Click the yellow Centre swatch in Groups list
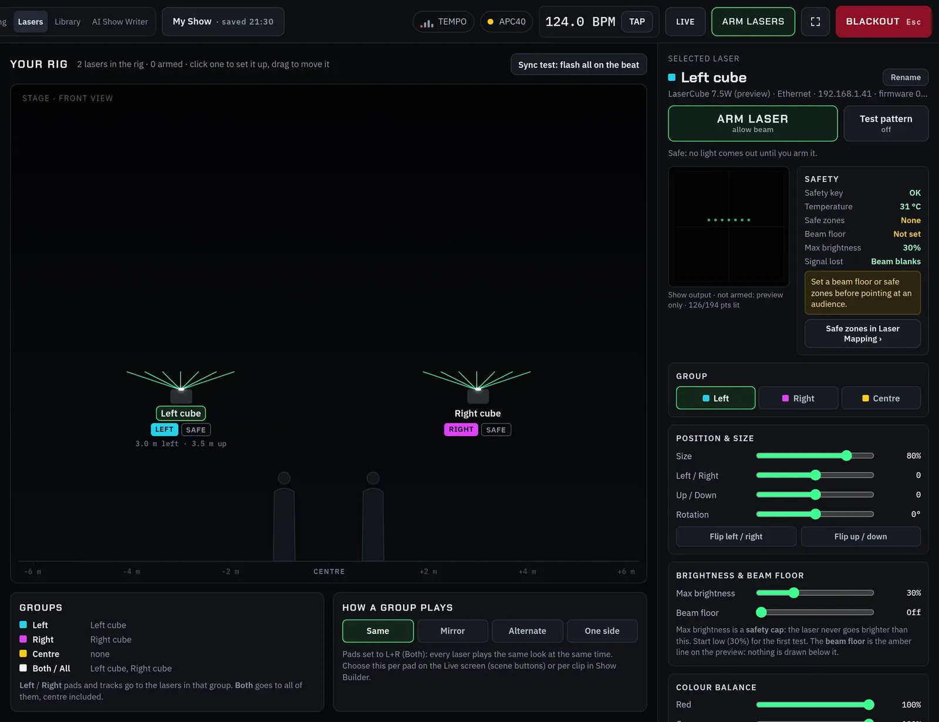The height and width of the screenshot is (722, 939). tap(23, 654)
